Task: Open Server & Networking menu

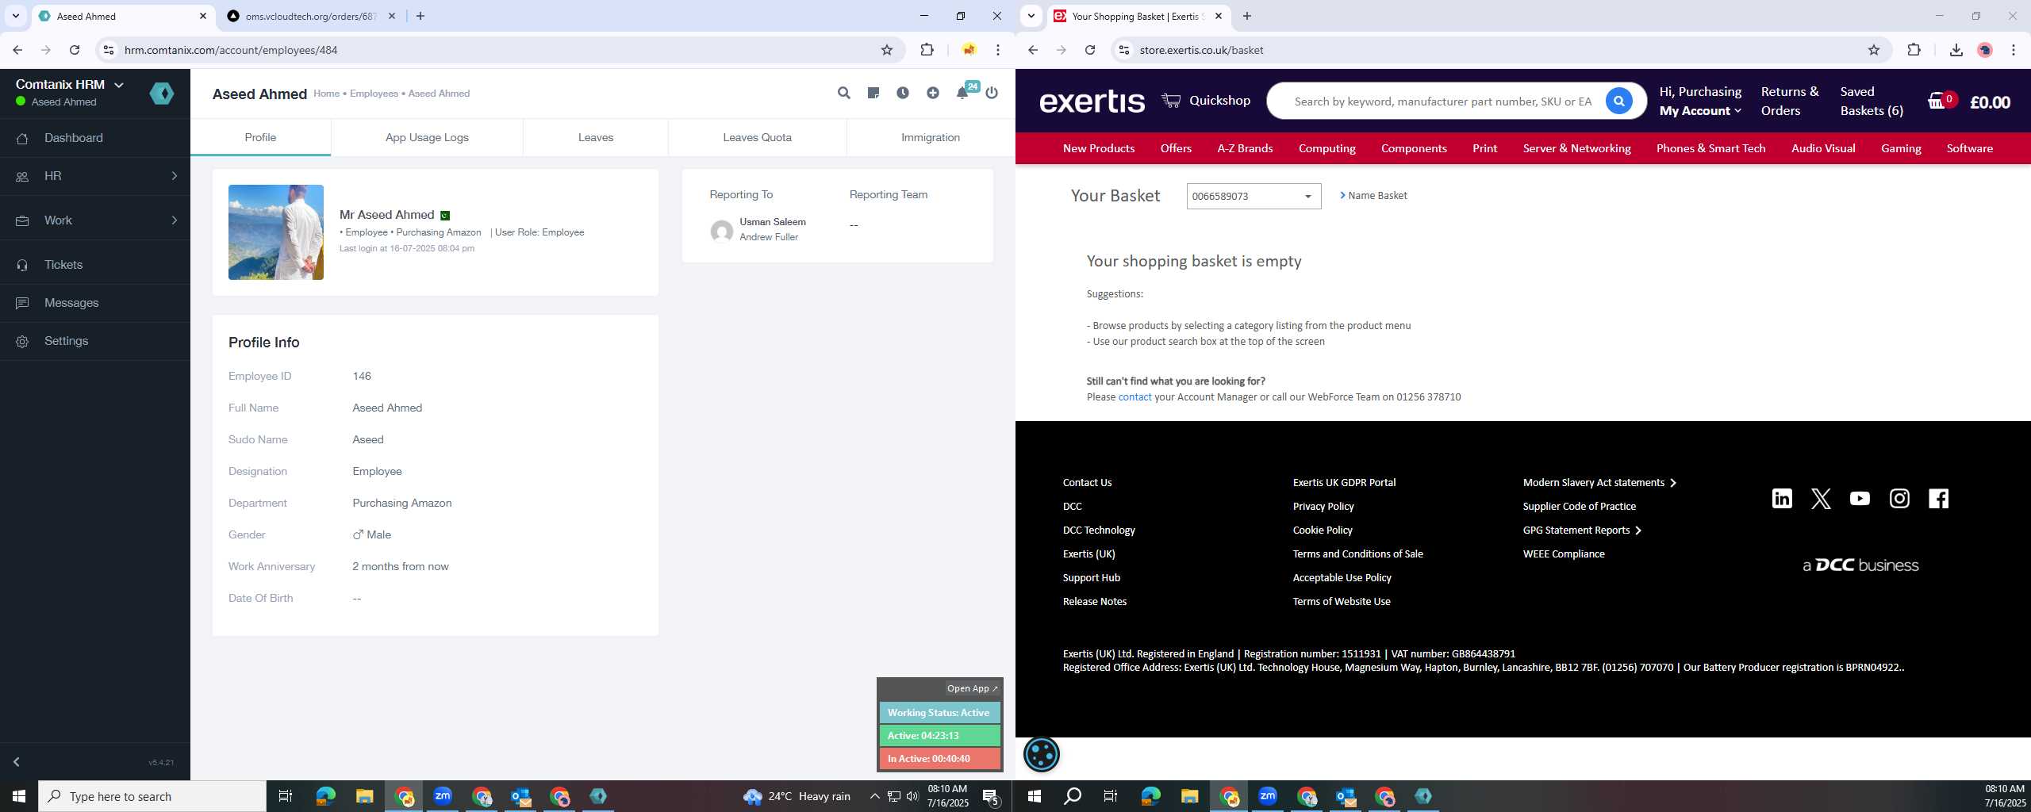Action: pos(1576,148)
